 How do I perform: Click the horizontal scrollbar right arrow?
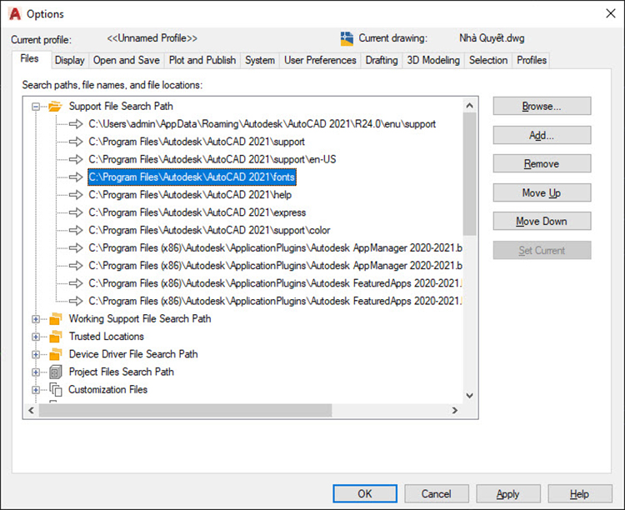point(452,411)
